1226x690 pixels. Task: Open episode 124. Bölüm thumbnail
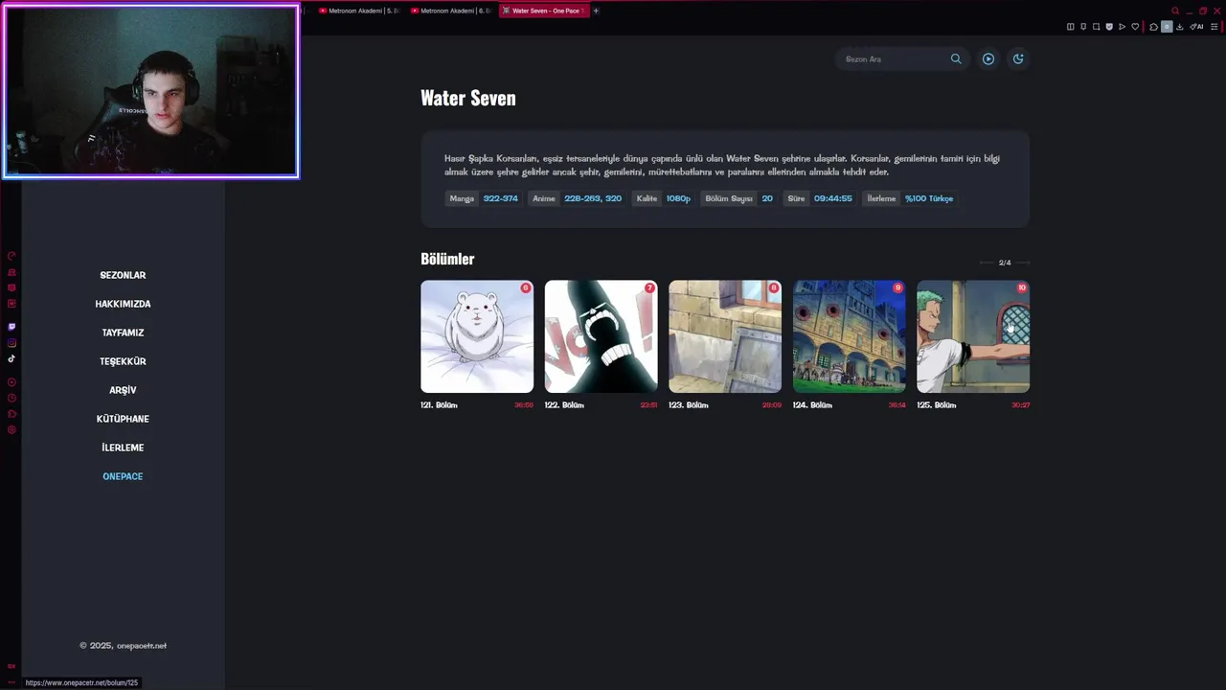pos(849,336)
